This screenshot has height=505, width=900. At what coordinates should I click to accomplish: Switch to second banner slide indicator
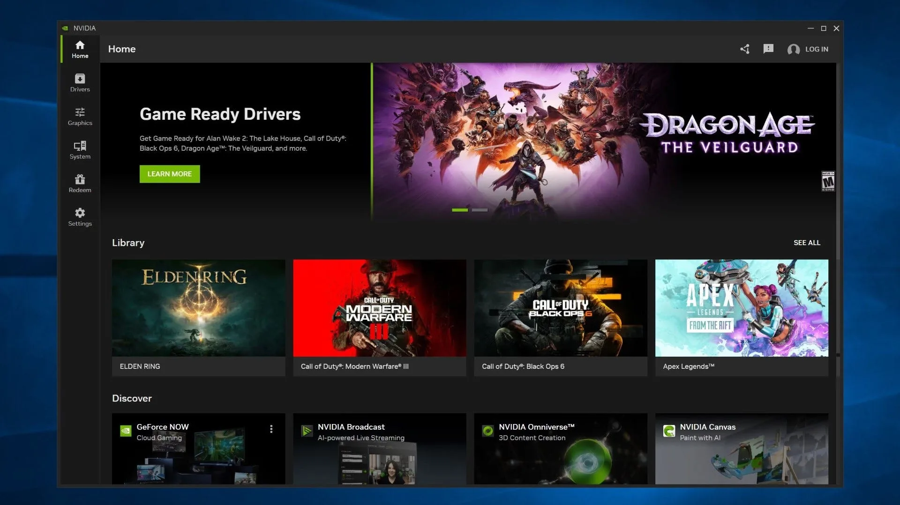pos(480,210)
